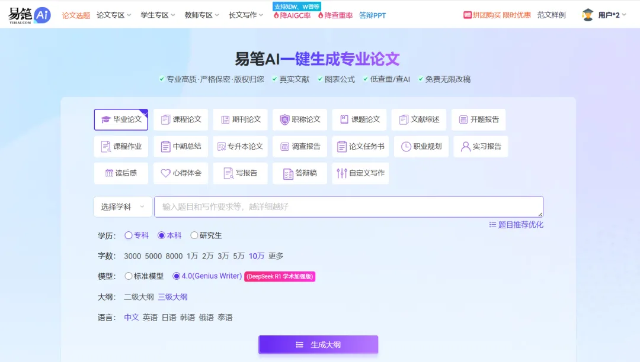The width and height of the screenshot is (640, 362).
Task: Open the 选择学科 subject dropdown
Action: (x=123, y=207)
